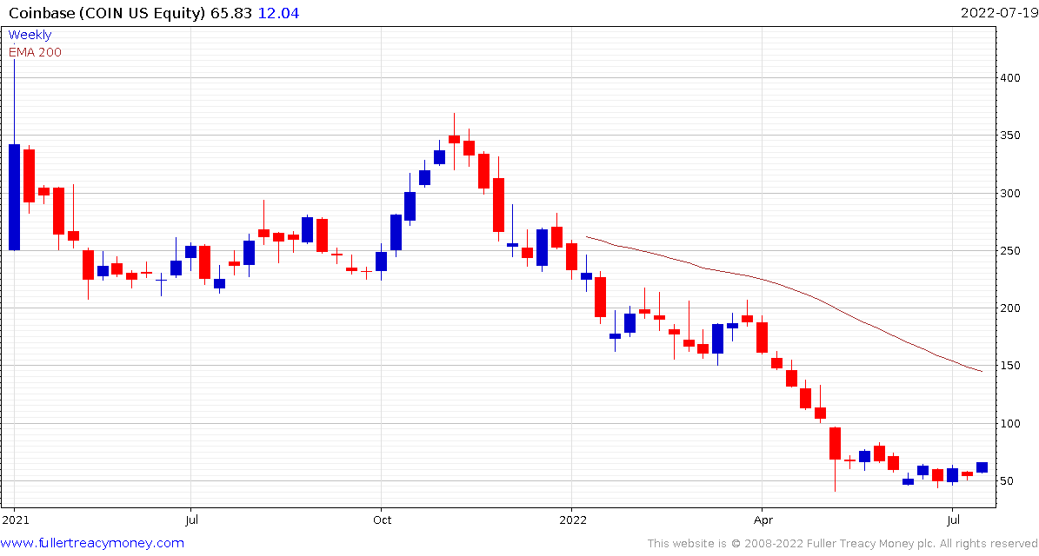Click the last price value 65.83
This screenshot has width=1039, height=556.
230,13
